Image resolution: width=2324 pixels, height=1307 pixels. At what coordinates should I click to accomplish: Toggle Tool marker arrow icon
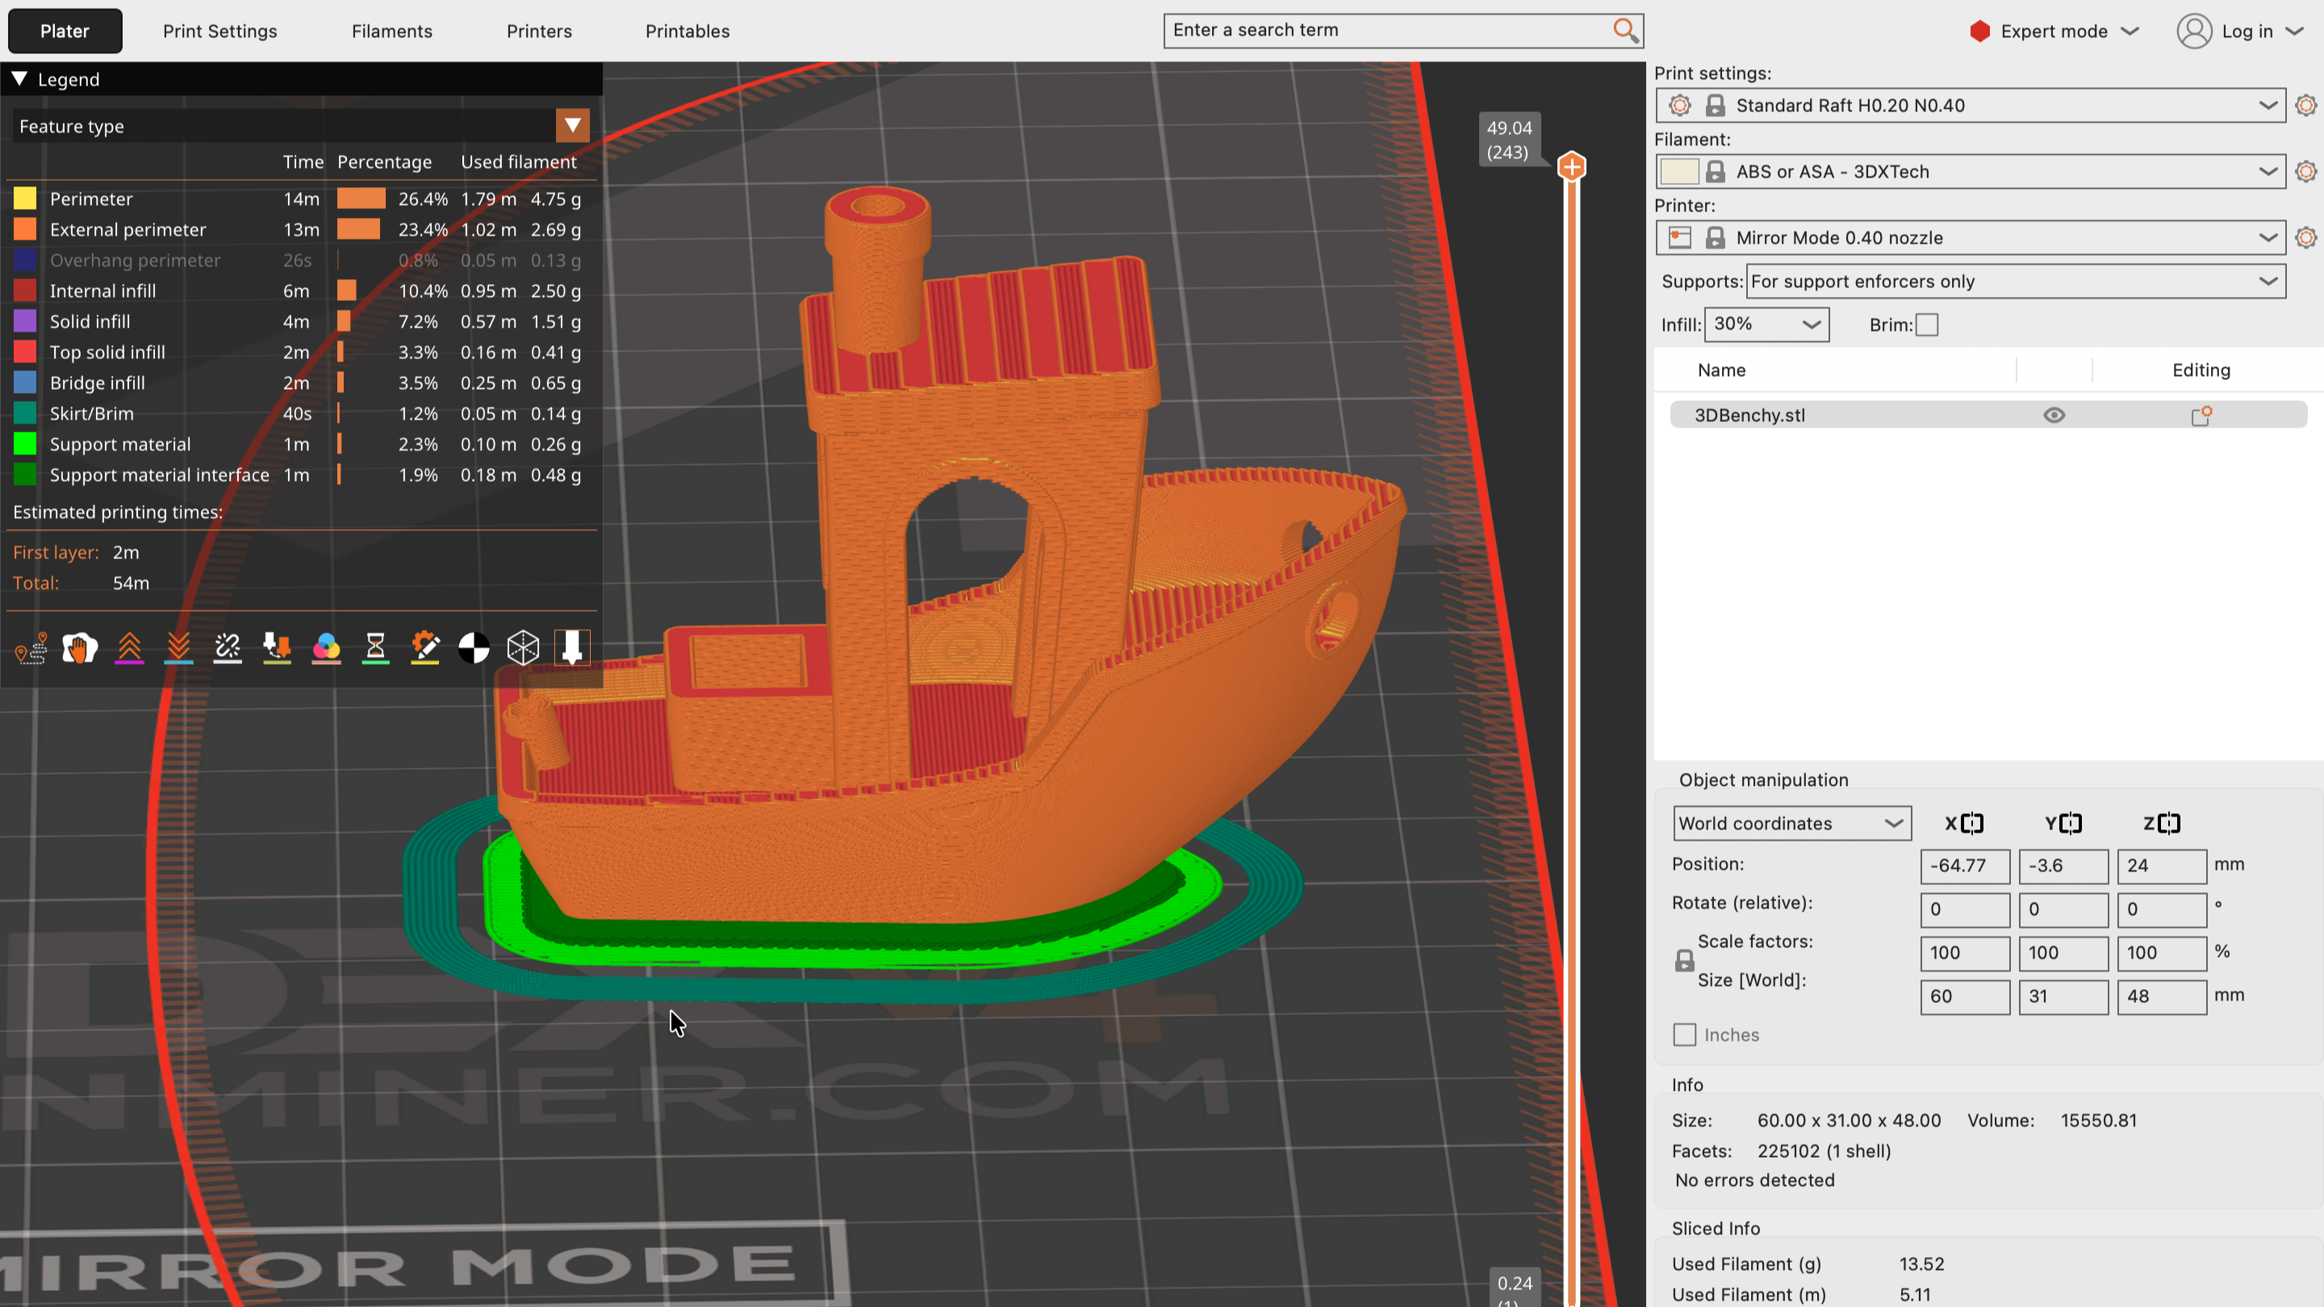click(572, 648)
